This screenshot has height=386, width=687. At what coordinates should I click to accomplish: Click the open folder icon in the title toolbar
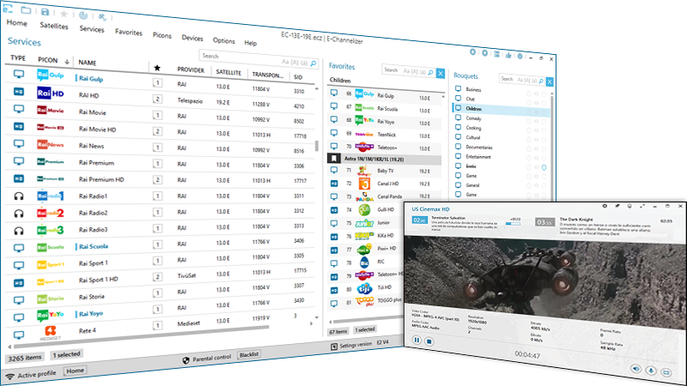click(x=25, y=10)
